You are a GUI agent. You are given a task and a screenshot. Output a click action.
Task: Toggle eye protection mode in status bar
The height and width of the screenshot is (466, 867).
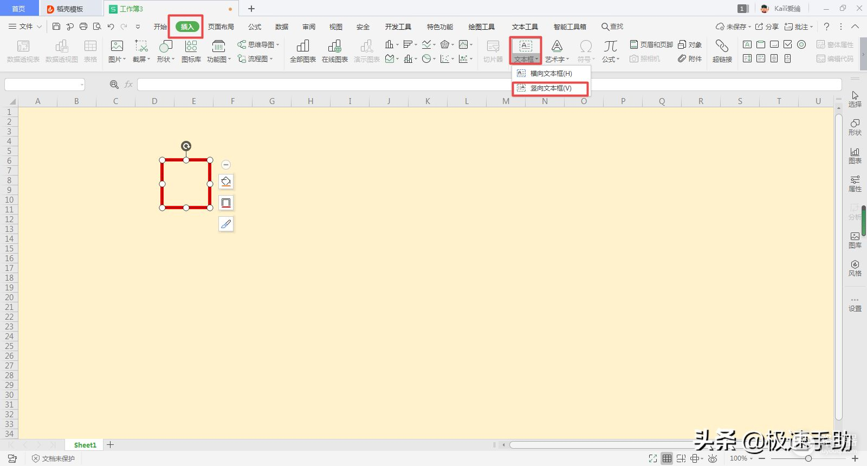click(x=713, y=458)
